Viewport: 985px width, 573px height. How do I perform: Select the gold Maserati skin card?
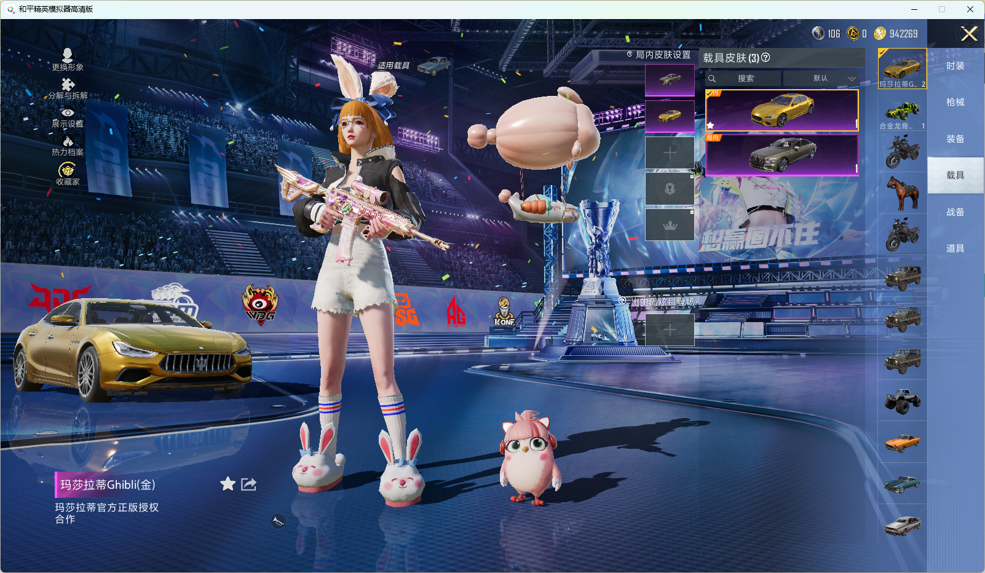click(782, 110)
